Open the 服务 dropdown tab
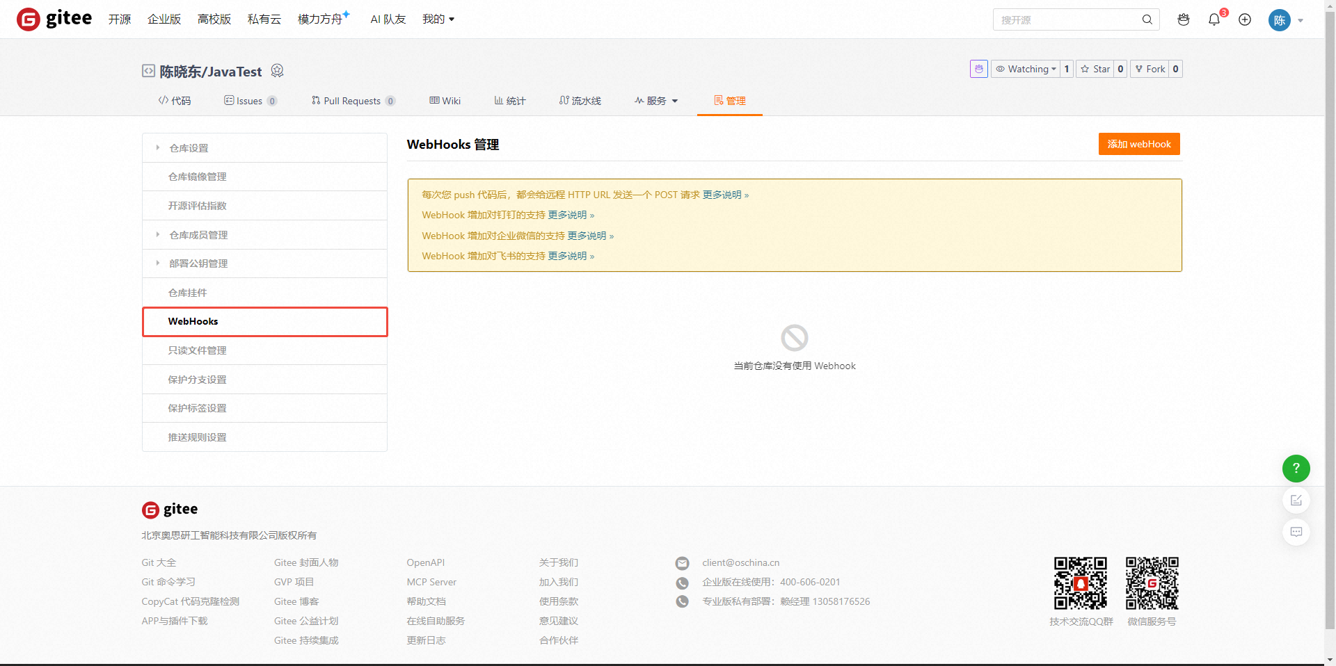1336x666 pixels. click(655, 101)
